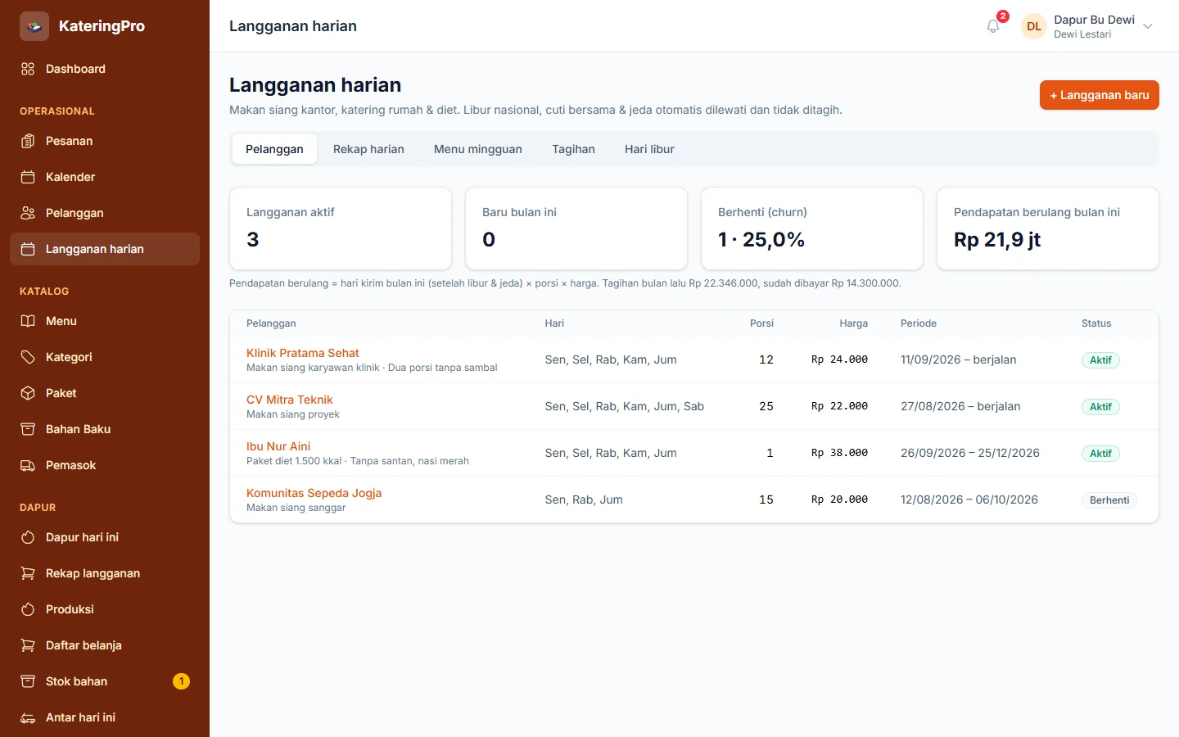Click the Periode column header
This screenshot has height=737, width=1179.
pos(919,323)
